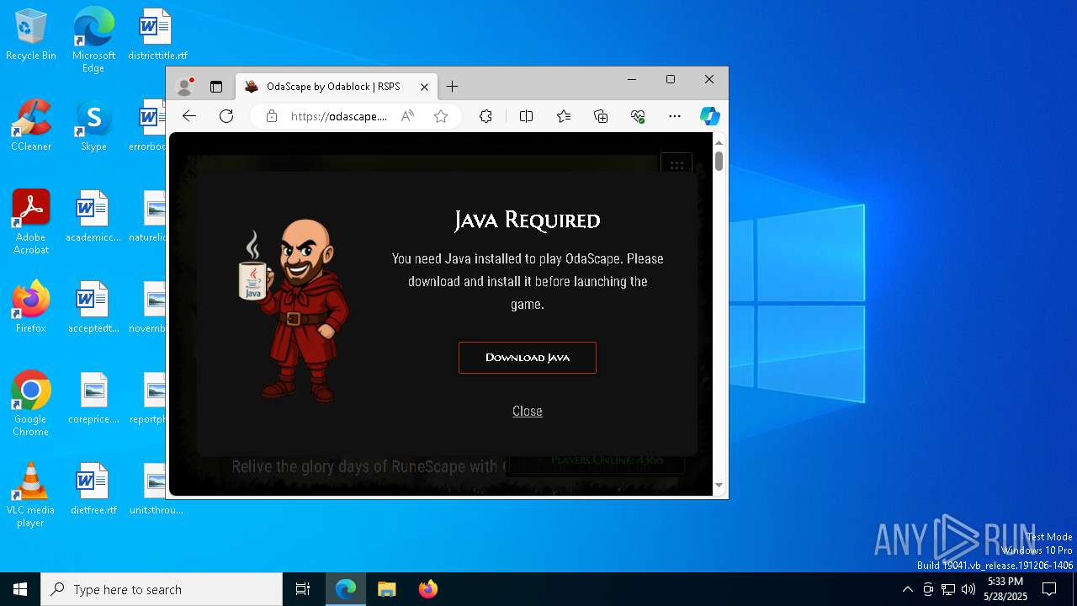Select coreprice... image file on desktop

click(x=93, y=399)
